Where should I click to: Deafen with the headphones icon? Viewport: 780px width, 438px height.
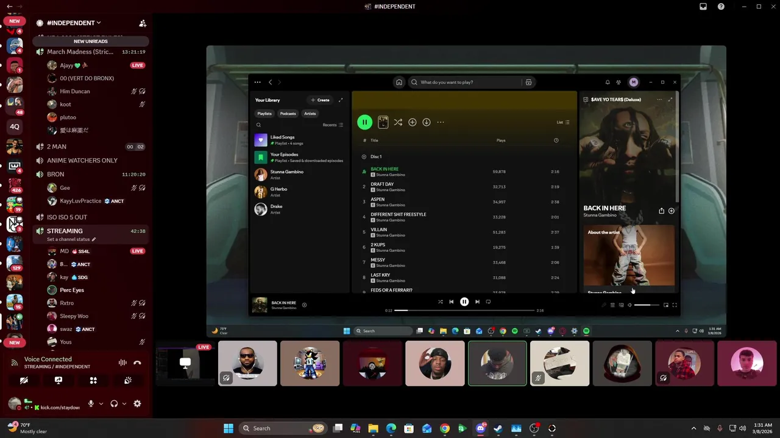point(114,403)
